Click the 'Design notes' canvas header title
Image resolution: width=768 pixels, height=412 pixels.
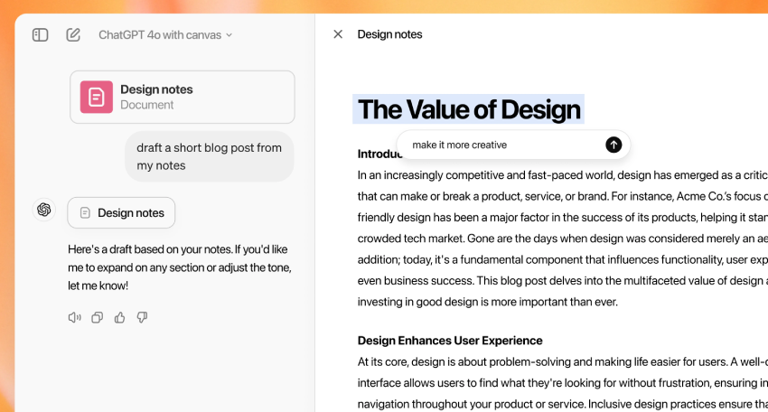[389, 34]
